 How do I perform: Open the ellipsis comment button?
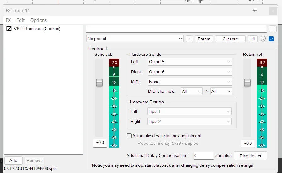click(x=273, y=29)
